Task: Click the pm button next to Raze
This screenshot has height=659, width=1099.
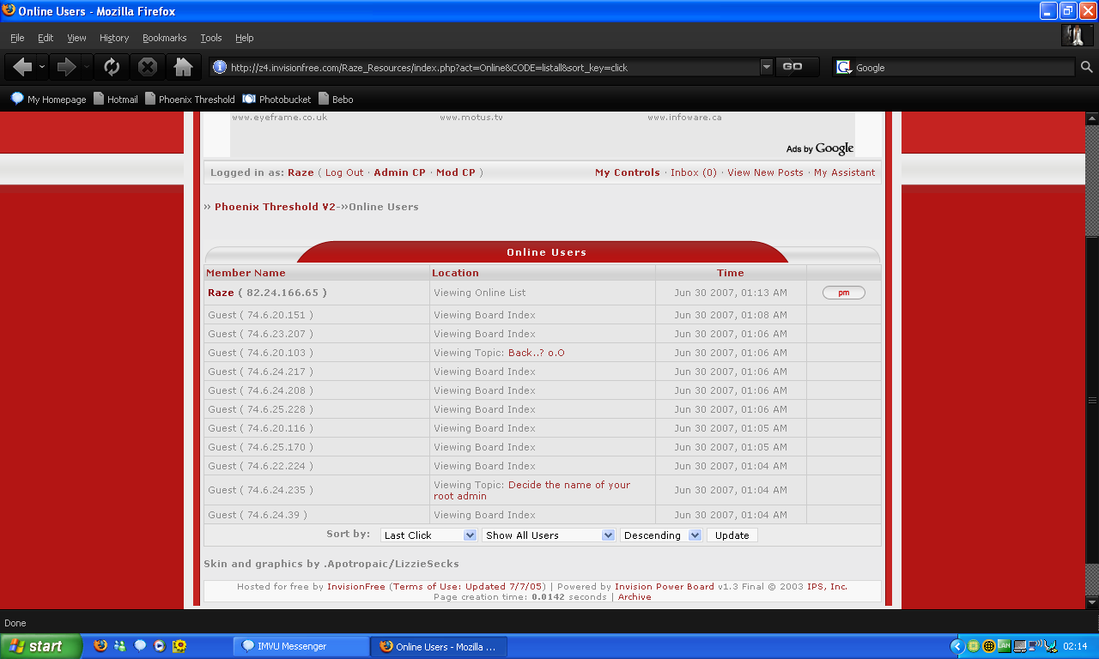Action: 843,293
